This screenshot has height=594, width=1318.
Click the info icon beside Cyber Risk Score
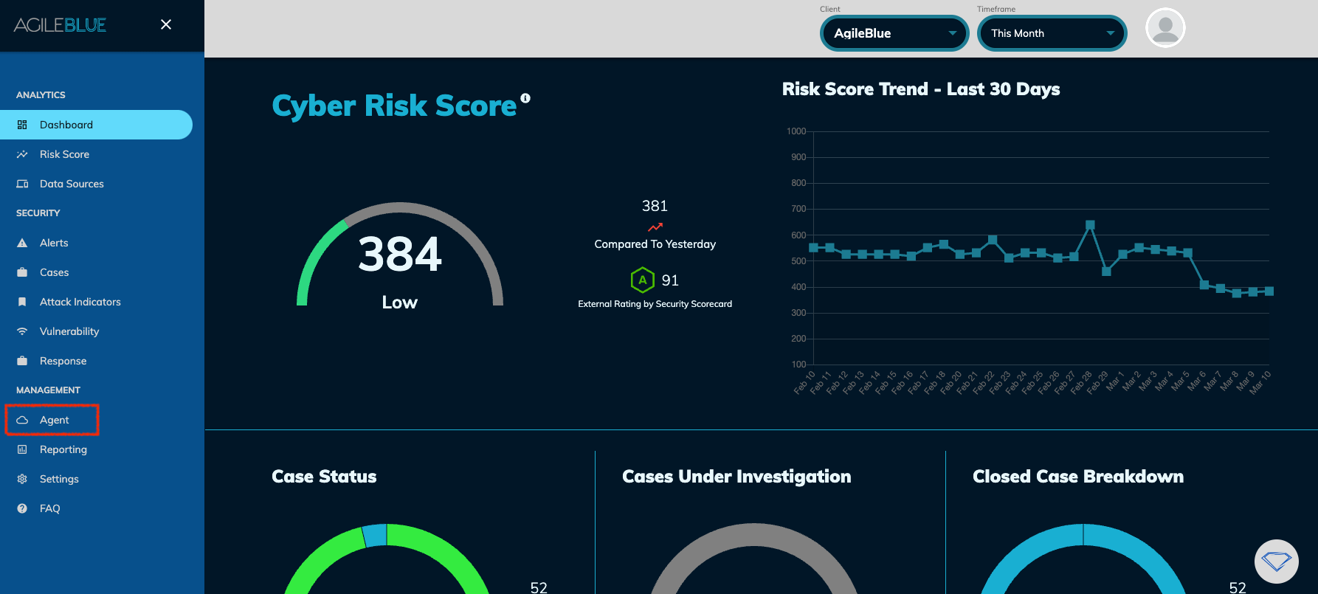tap(525, 98)
